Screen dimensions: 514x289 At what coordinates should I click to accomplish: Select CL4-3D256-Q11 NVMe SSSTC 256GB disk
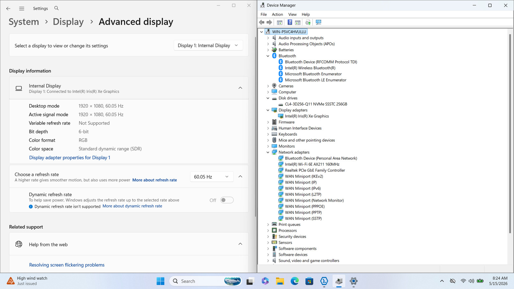(316, 104)
